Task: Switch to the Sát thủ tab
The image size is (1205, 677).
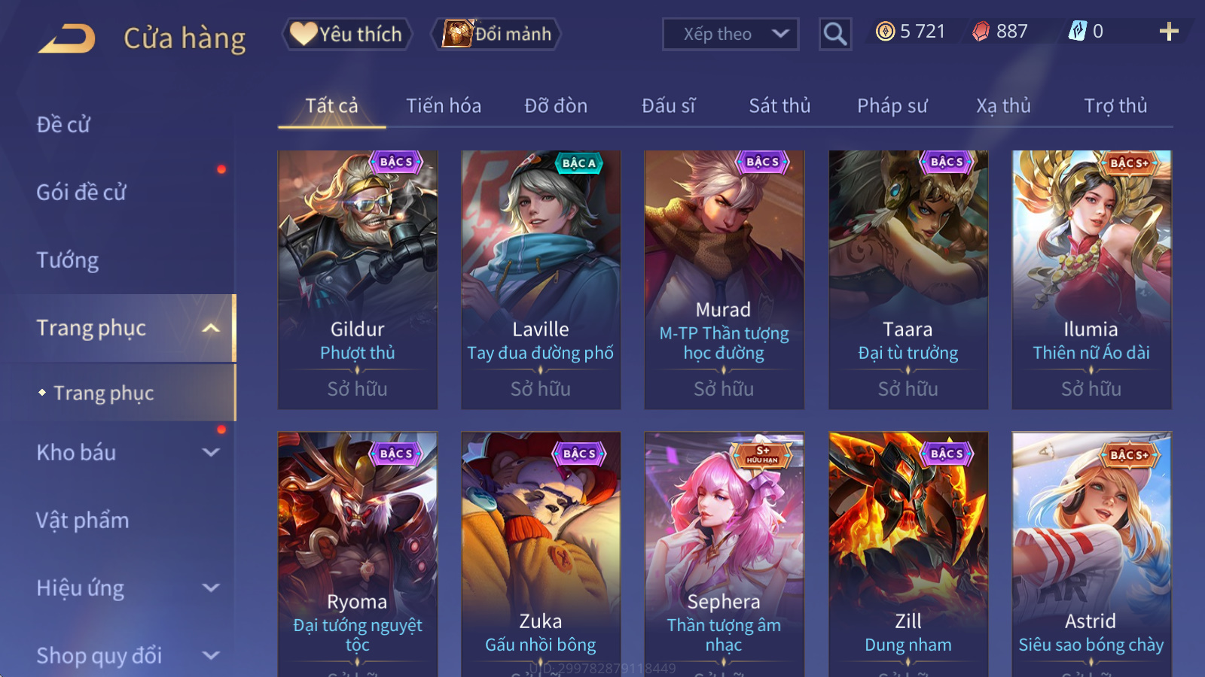Action: tap(779, 106)
